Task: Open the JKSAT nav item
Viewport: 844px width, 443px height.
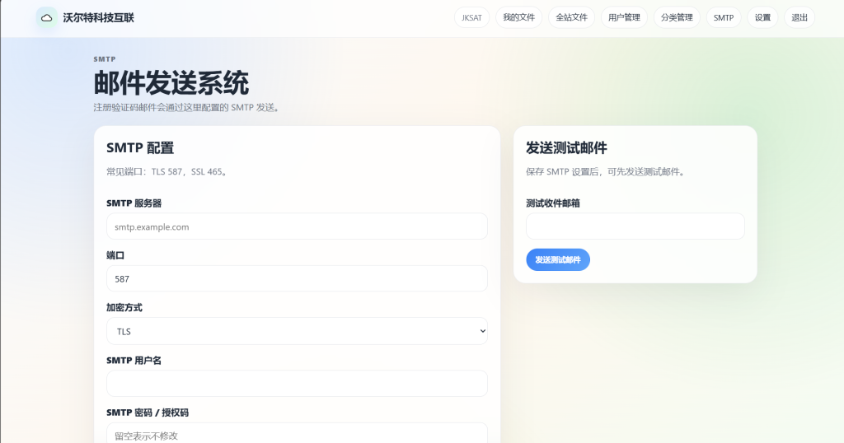Action: (471, 18)
